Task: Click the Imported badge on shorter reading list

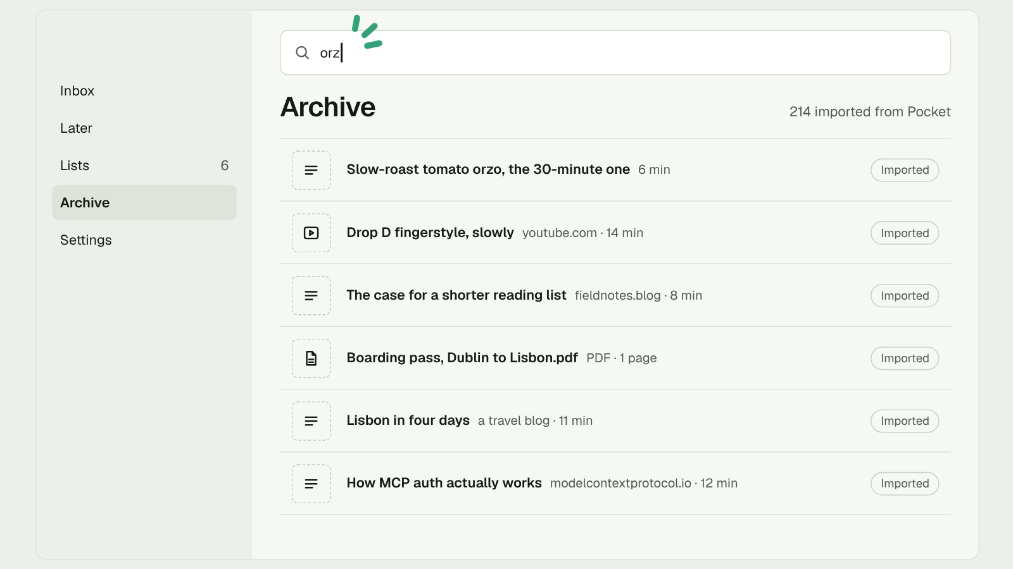Action: [905, 295]
